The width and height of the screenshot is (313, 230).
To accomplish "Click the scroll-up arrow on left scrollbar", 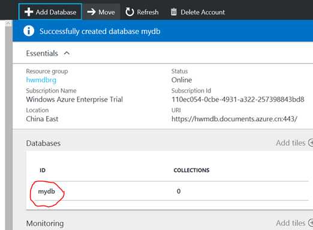I will pos(8,23).
